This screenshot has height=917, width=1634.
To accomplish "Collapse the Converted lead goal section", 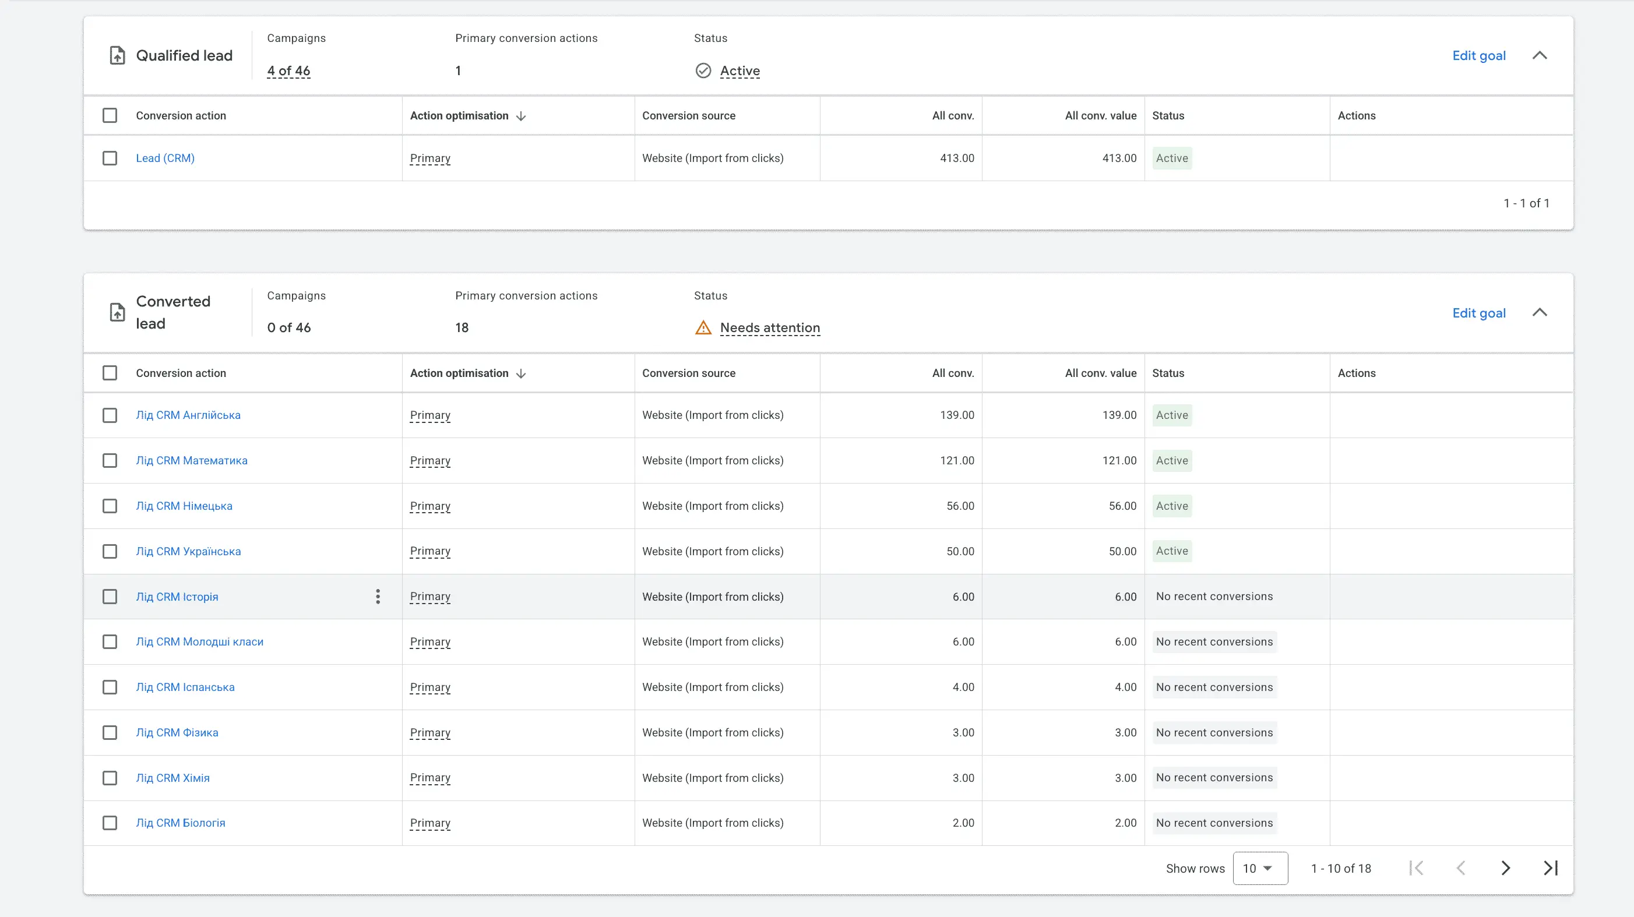I will point(1540,313).
